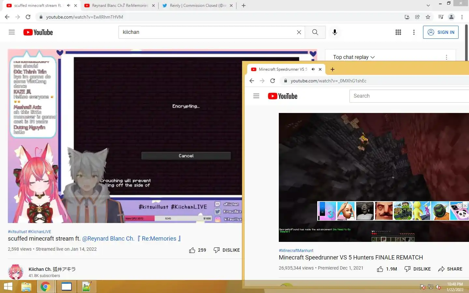Image resolution: width=469 pixels, height=293 pixels.
Task: Clear the 'kiichan' search text with X
Action: pos(299,32)
